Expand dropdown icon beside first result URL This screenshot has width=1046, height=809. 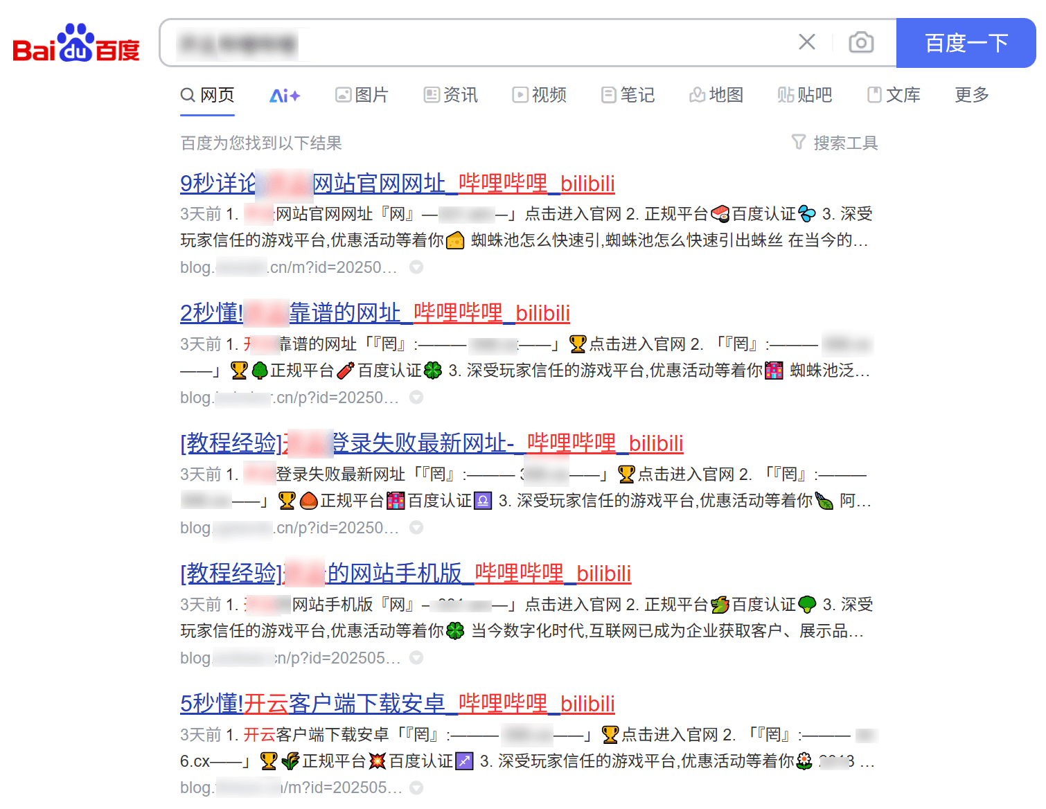(416, 267)
